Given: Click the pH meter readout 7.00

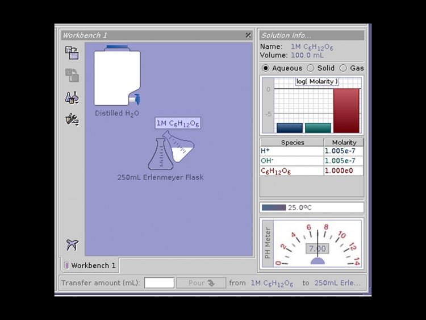Looking at the screenshot, I should (318, 248).
